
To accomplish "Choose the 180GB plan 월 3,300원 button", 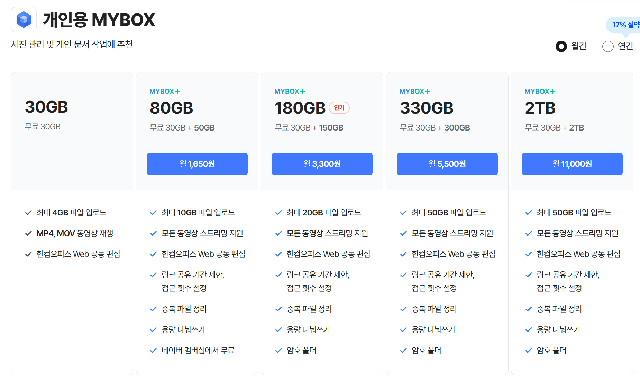I will [x=322, y=164].
